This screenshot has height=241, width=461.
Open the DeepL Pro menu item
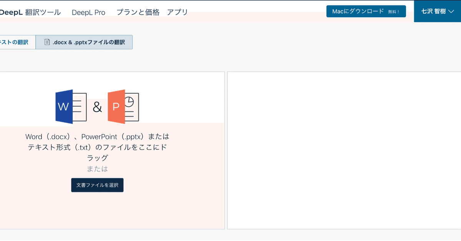(88, 12)
